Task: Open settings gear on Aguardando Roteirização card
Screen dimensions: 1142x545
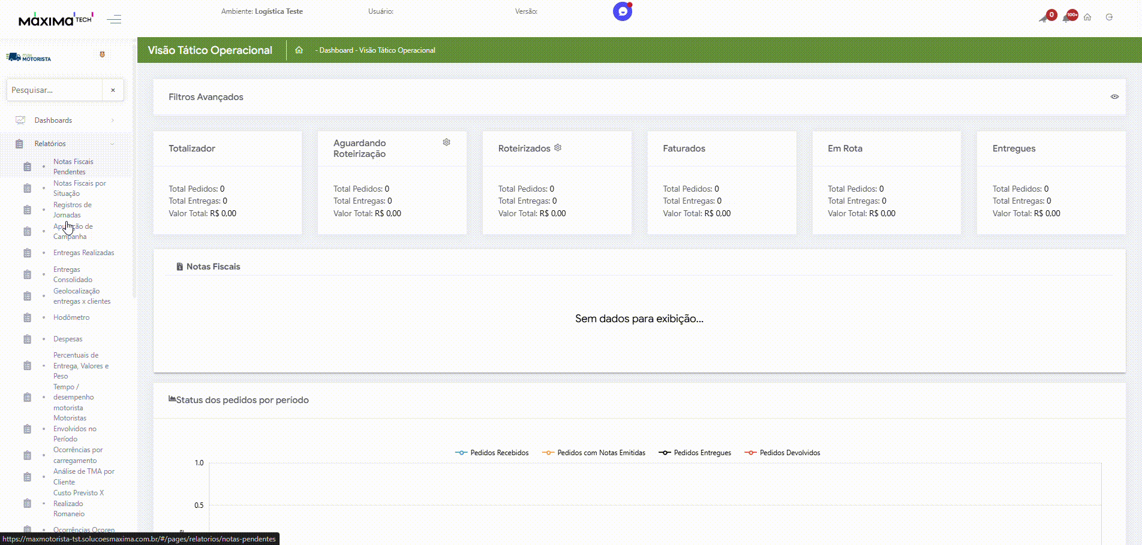Action: [x=446, y=143]
